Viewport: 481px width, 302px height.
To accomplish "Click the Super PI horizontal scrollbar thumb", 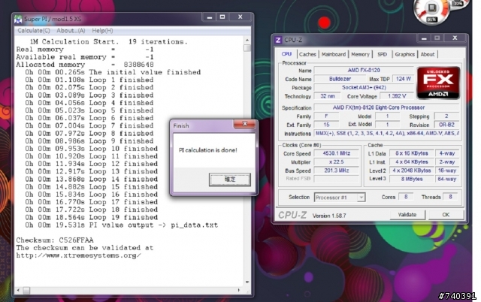I will (26, 290).
